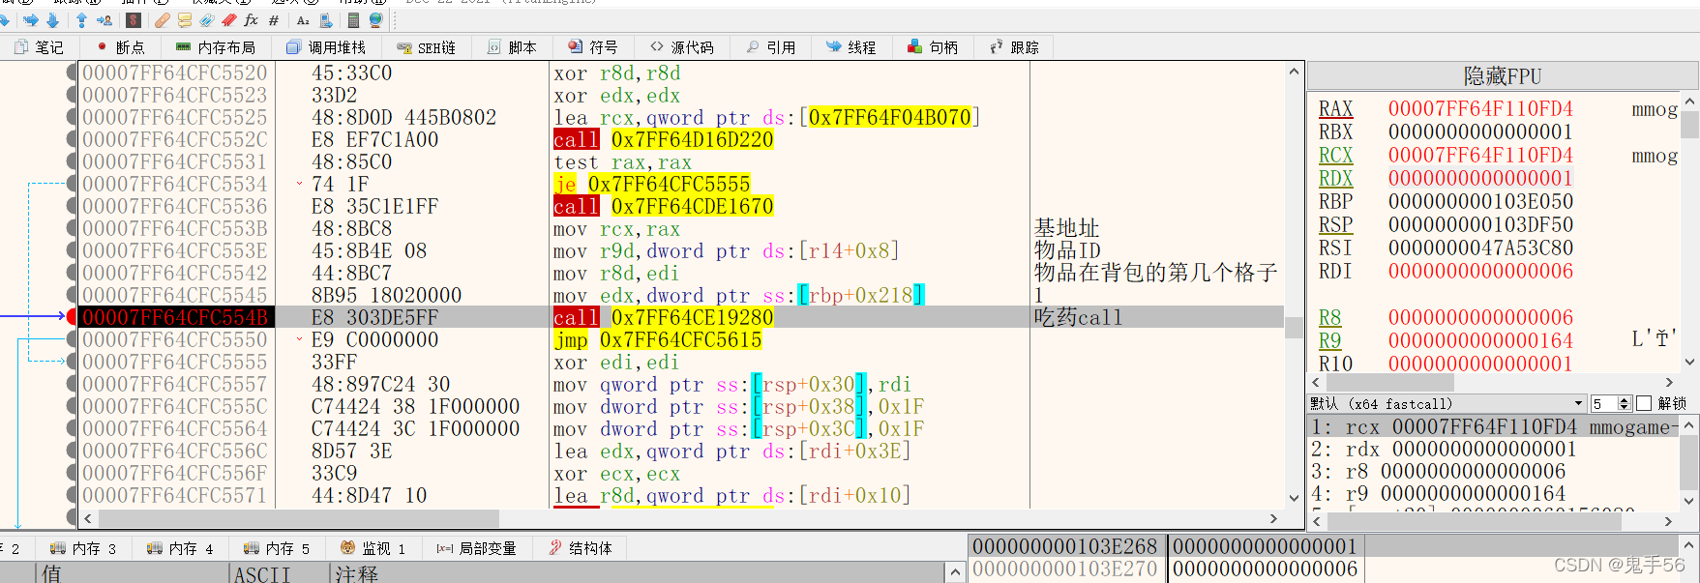Image resolution: width=1700 pixels, height=583 pixels.
Task: Select the call 0x7FF64CE19280 instruction
Action: point(664,317)
